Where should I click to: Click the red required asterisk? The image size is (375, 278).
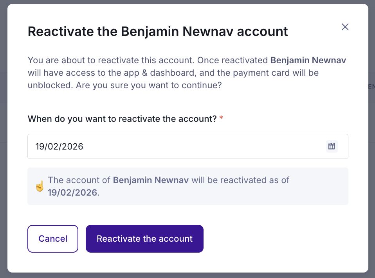coord(221,119)
